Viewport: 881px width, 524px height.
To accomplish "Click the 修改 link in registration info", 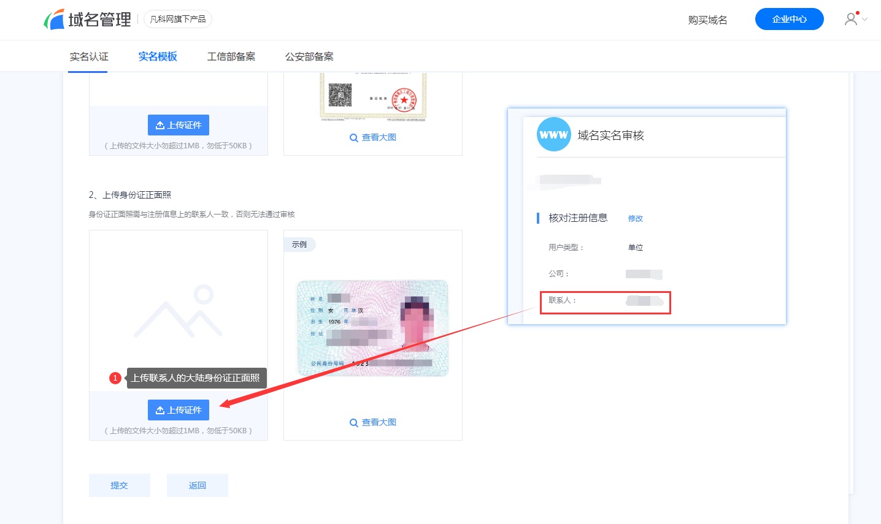I will coord(636,218).
